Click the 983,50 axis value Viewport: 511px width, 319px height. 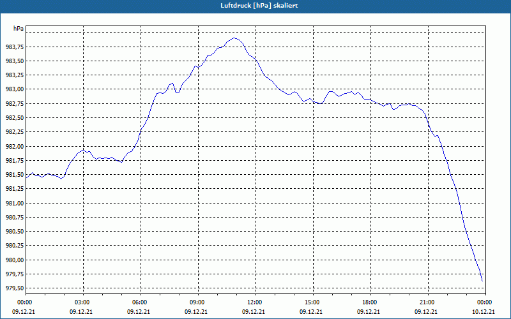(x=15, y=61)
